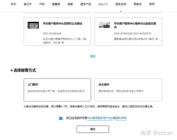Screen dimensions: 177x140
Task: Click the Fuzhou 仓山金榕北路店 store thumbnail
Action: (x=104, y=25)
